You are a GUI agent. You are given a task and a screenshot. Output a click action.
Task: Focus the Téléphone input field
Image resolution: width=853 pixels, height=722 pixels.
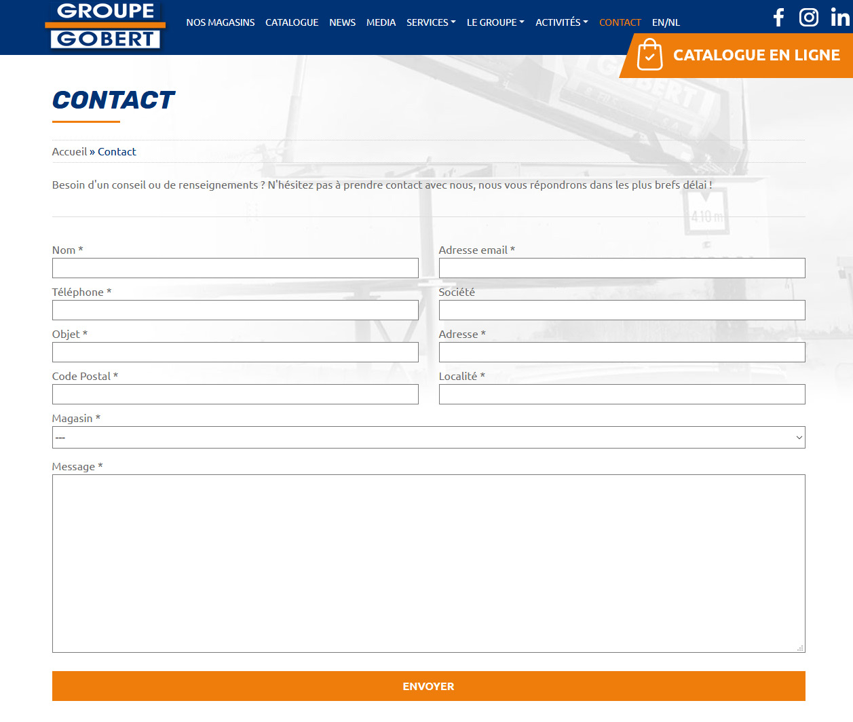tap(235, 310)
